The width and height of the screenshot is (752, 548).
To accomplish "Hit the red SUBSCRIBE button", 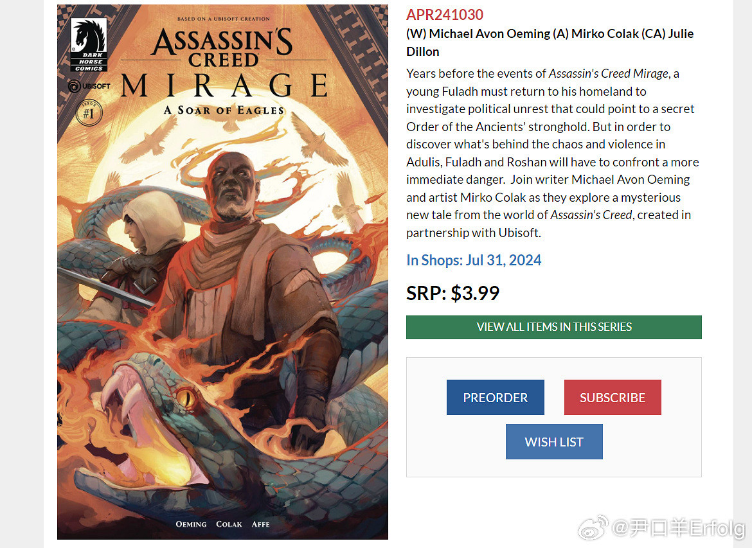I will pyautogui.click(x=612, y=398).
